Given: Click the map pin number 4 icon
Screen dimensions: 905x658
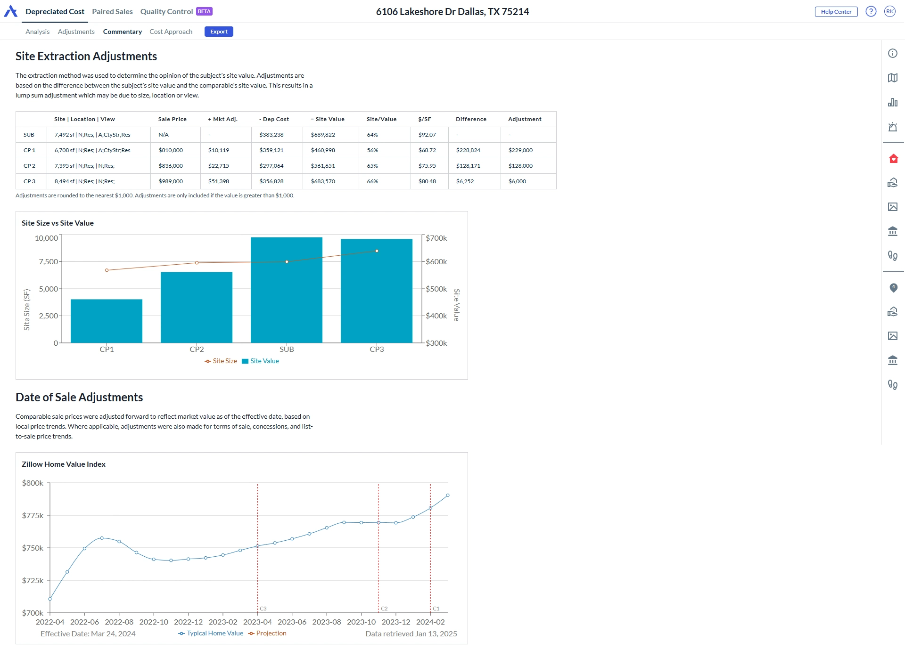Looking at the screenshot, I should [x=893, y=287].
